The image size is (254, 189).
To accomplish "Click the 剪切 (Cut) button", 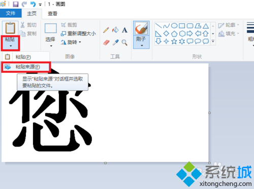I will (x=28, y=25).
